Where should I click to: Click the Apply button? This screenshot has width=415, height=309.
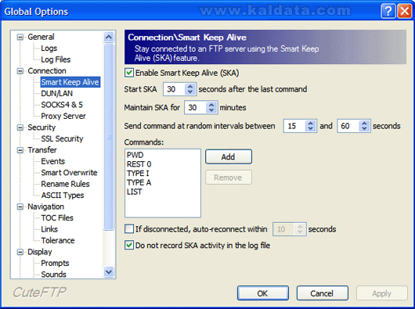pos(382,293)
